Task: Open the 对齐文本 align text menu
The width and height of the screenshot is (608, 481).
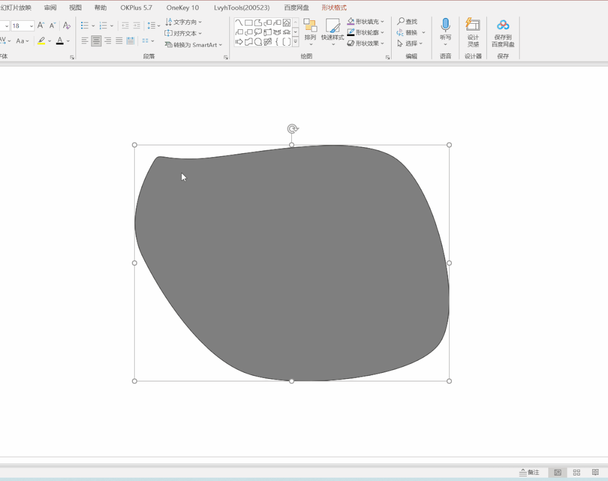Action: (183, 33)
